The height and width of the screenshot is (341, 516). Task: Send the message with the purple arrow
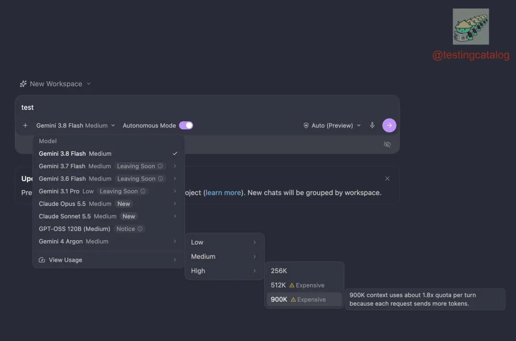[389, 125]
